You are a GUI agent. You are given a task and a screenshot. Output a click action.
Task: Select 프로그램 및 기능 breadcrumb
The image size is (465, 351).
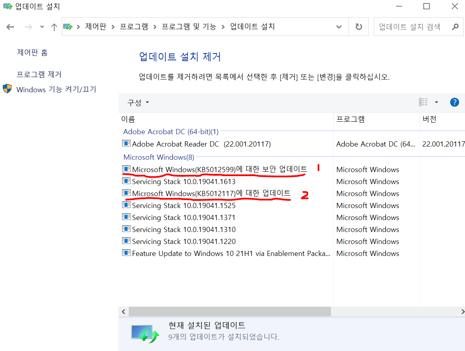189,27
